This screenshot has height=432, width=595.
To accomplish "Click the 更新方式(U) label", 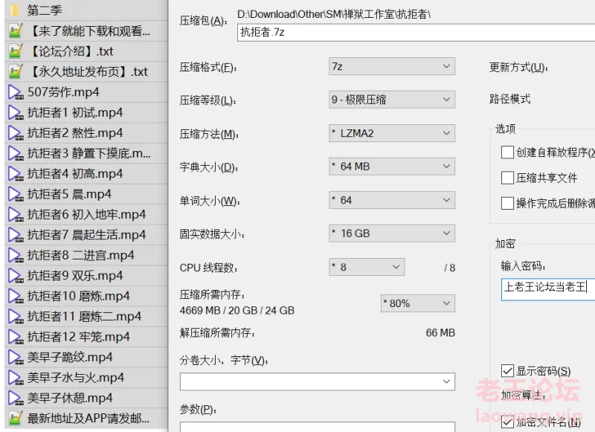I will 518,68.
